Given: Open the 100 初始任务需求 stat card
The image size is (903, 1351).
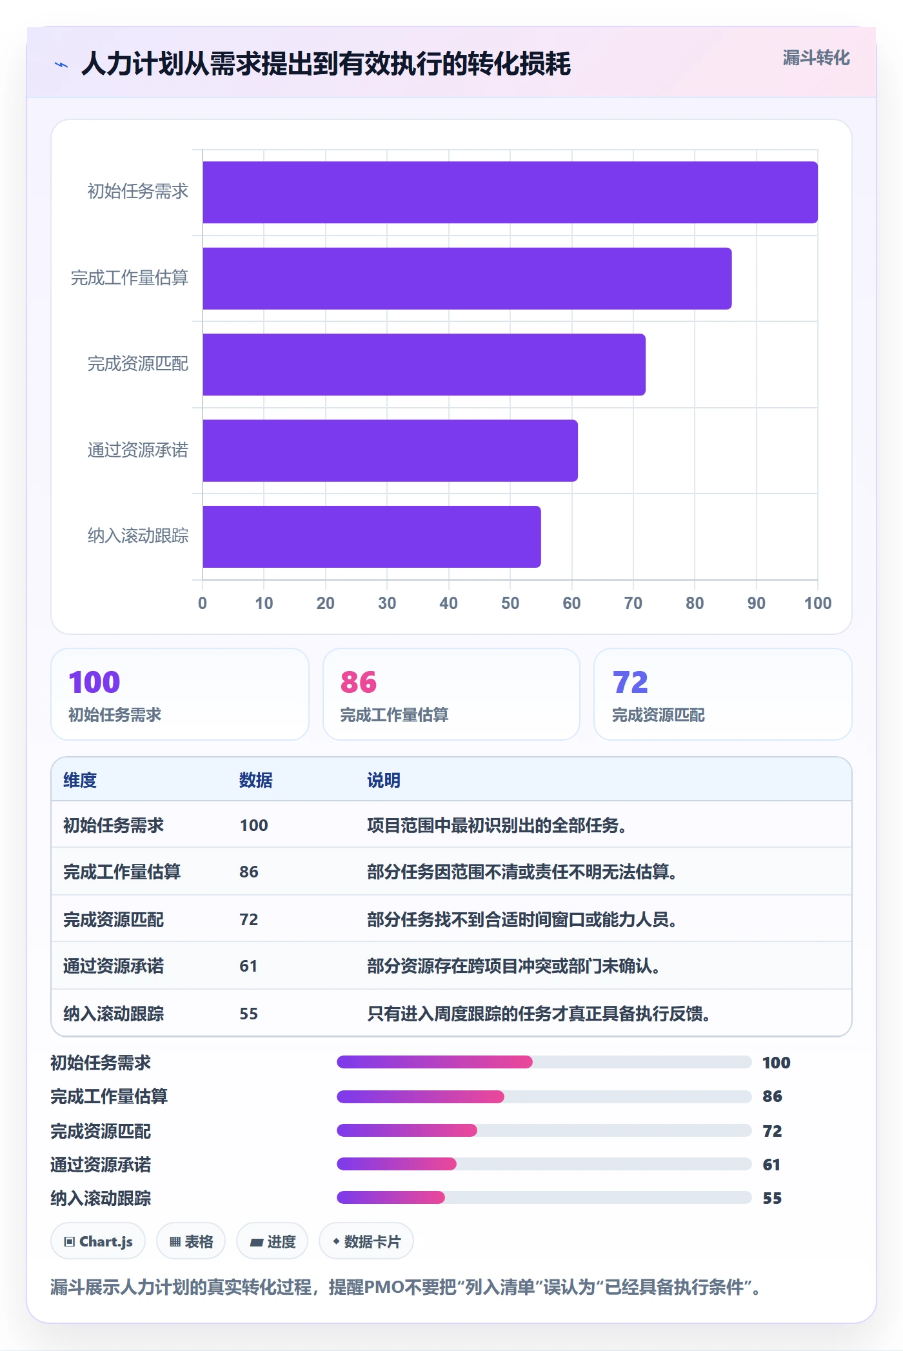Looking at the screenshot, I should (x=180, y=694).
